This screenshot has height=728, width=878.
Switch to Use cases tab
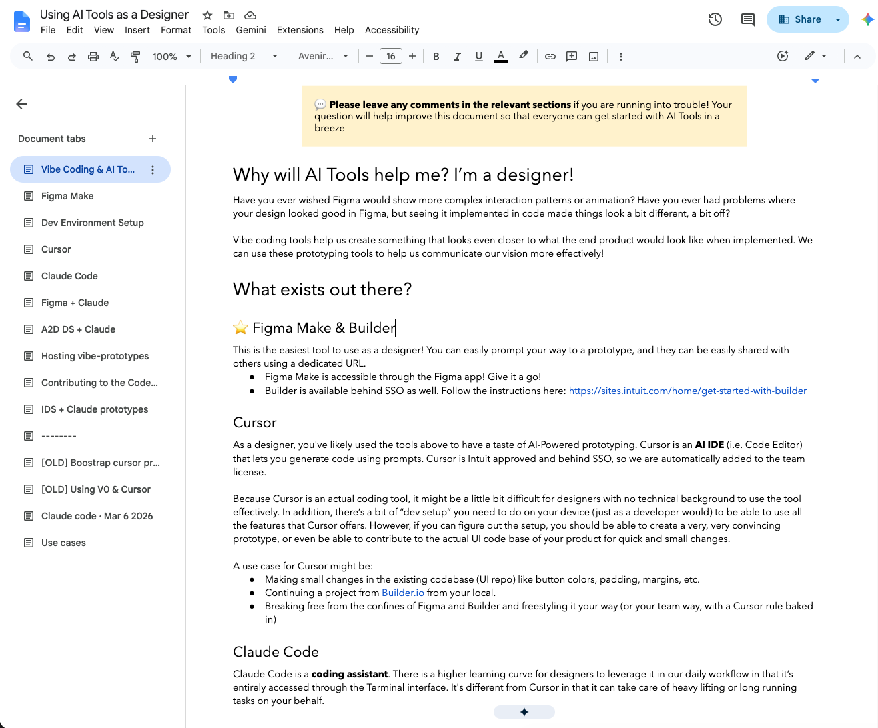(x=90, y=543)
